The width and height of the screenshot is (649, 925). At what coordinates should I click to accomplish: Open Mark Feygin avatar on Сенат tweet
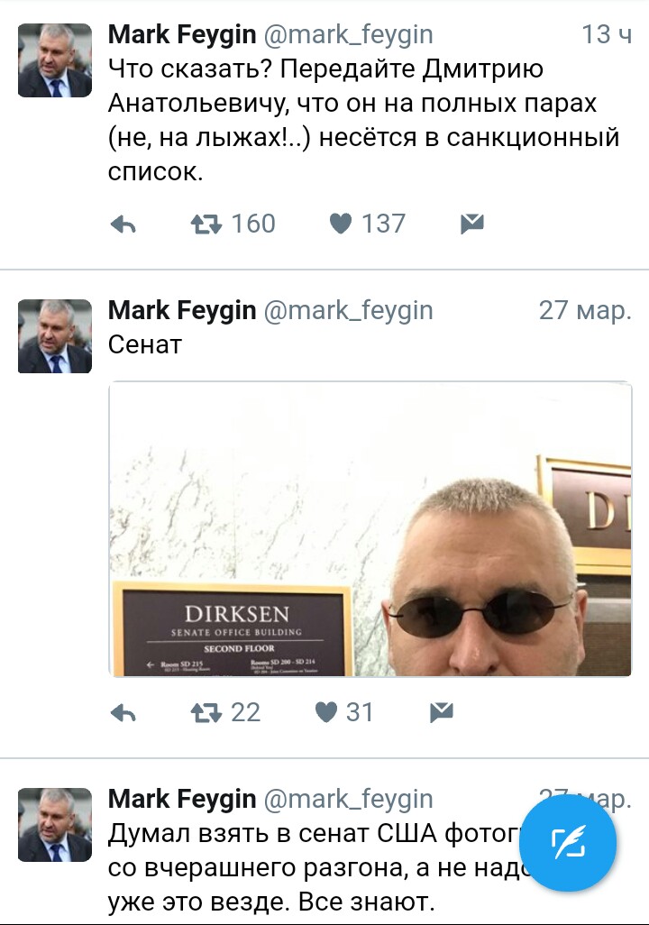pyautogui.click(x=55, y=336)
